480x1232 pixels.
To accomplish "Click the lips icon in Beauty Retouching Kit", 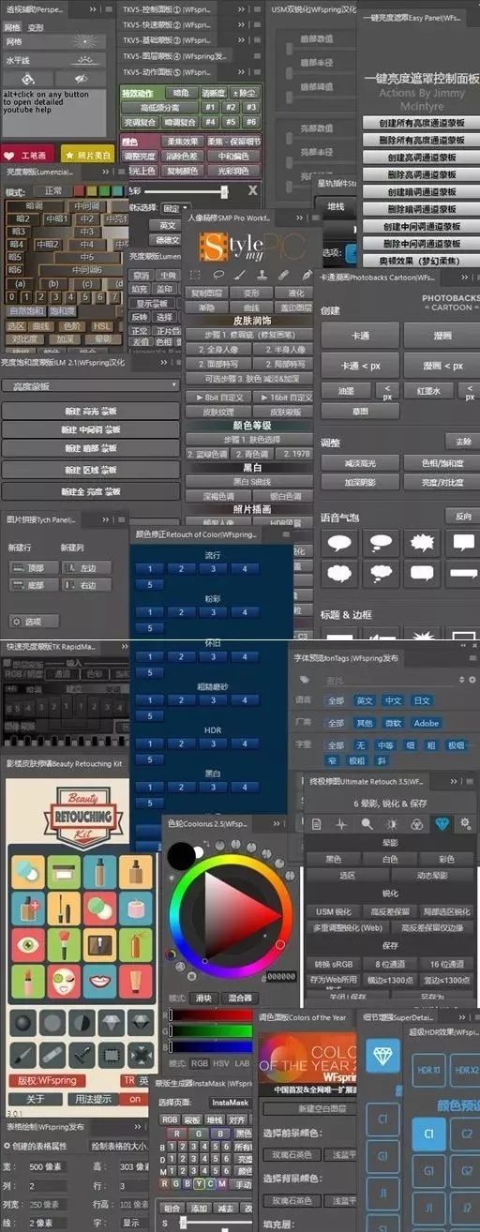I will pos(99,982).
